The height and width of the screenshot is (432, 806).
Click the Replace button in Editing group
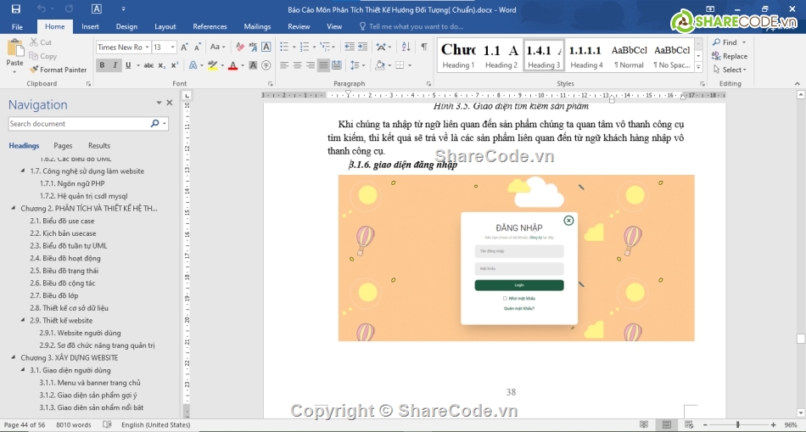pos(730,56)
